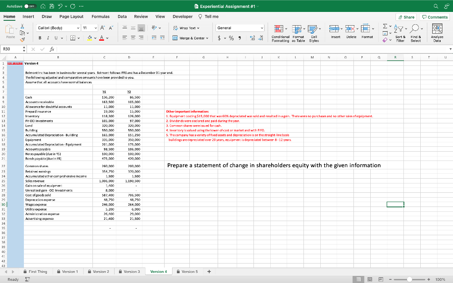Click the AutoSum sigma icon
The image size is (453, 283).
[385, 26]
